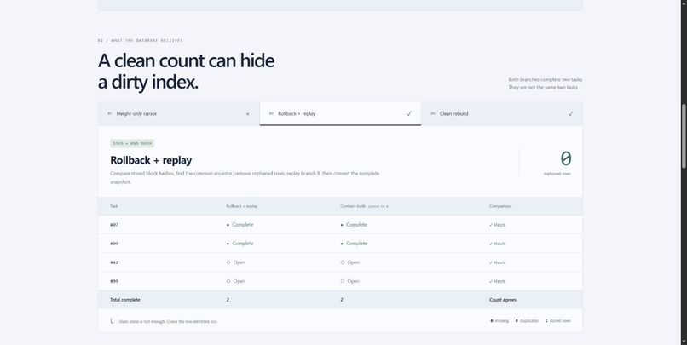The height and width of the screenshot is (345, 687).
Task: Select task #99 cell
Action: pyautogui.click(x=114, y=281)
